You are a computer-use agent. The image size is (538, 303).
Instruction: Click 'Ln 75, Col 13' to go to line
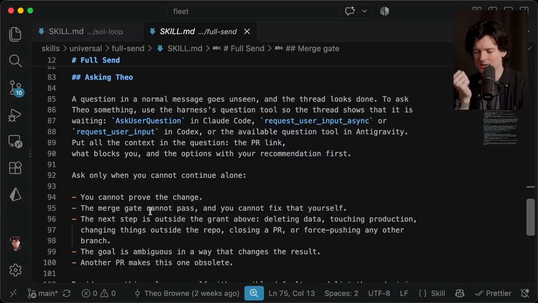click(292, 293)
